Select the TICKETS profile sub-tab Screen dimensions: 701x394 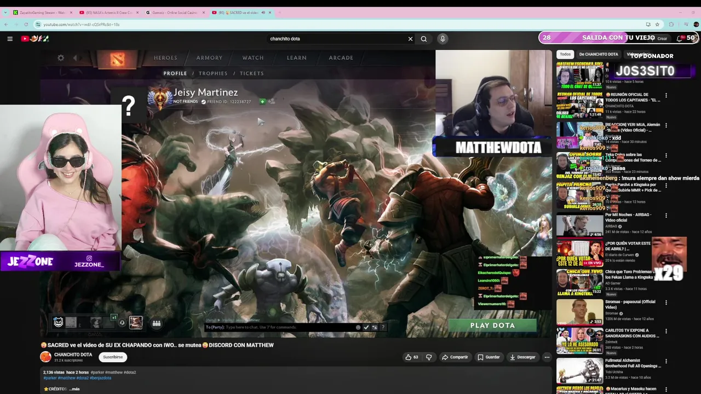pyautogui.click(x=252, y=73)
